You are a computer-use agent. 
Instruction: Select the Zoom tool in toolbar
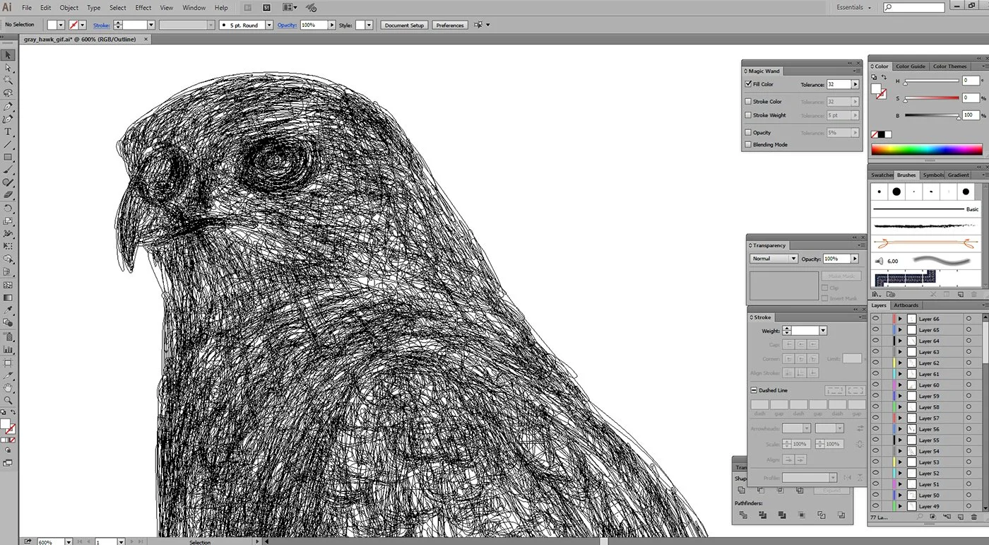[8, 400]
